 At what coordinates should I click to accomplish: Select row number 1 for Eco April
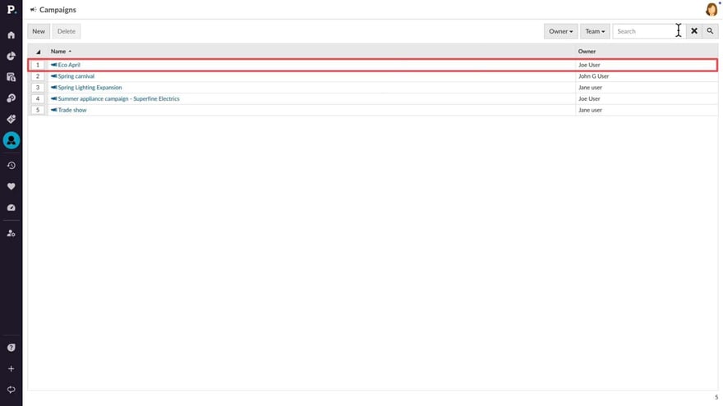(38, 65)
